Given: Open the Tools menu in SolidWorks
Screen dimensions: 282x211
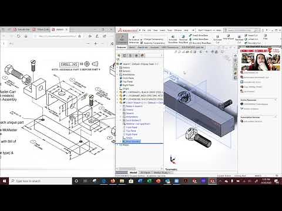Looking at the screenshot, I should tap(170, 30).
